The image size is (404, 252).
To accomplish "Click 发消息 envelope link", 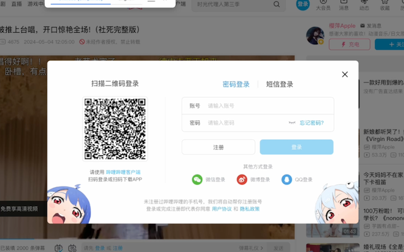I will click(371, 26).
